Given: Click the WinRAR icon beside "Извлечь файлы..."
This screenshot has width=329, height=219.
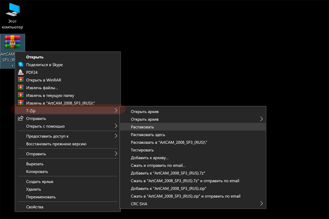Looking at the screenshot, I should [21, 88].
